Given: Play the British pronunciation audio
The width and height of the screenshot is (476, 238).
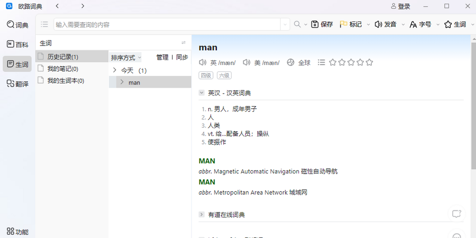Looking at the screenshot, I should (x=203, y=63).
